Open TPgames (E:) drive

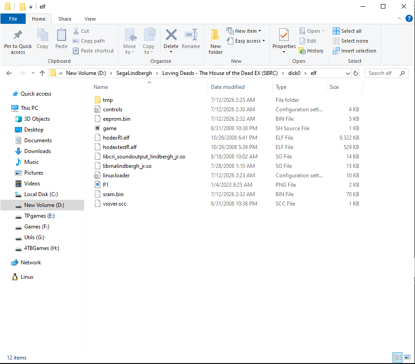39,216
